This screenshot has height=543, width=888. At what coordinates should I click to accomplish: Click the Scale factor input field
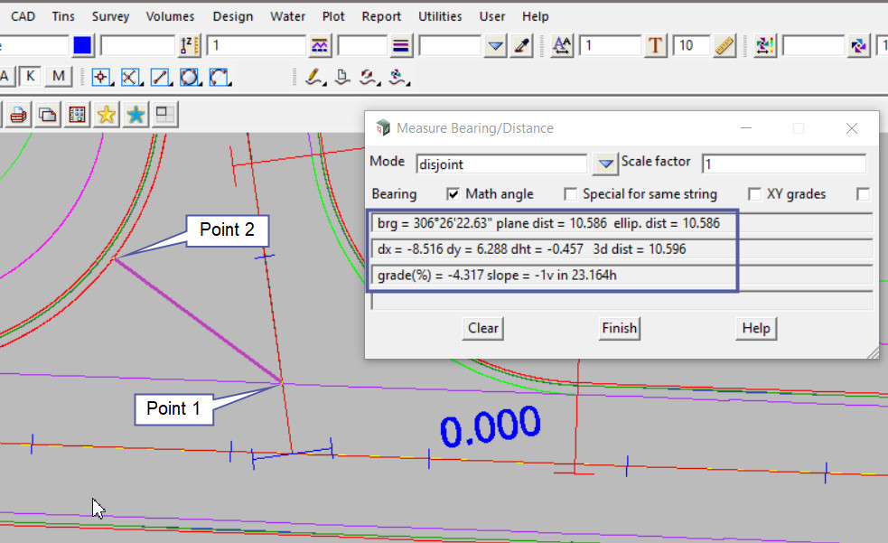[783, 164]
